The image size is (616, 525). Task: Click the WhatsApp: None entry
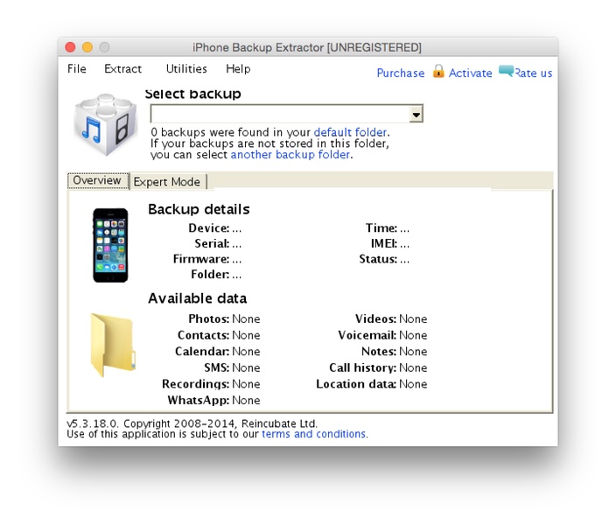214,400
